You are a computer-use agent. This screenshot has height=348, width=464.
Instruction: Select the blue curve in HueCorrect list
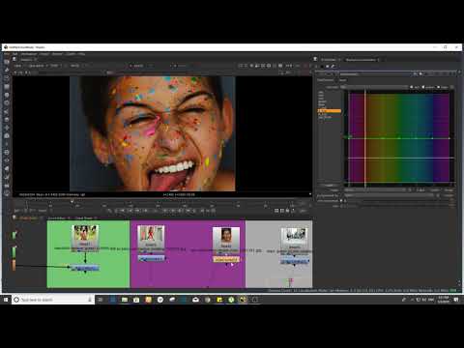[322, 104]
